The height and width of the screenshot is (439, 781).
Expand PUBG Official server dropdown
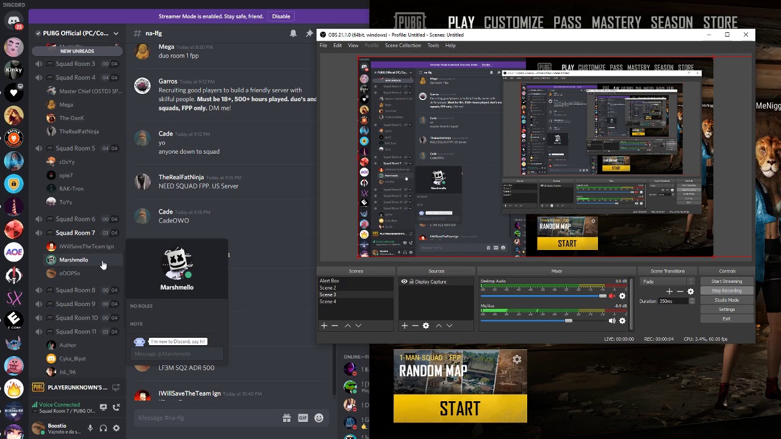[115, 33]
